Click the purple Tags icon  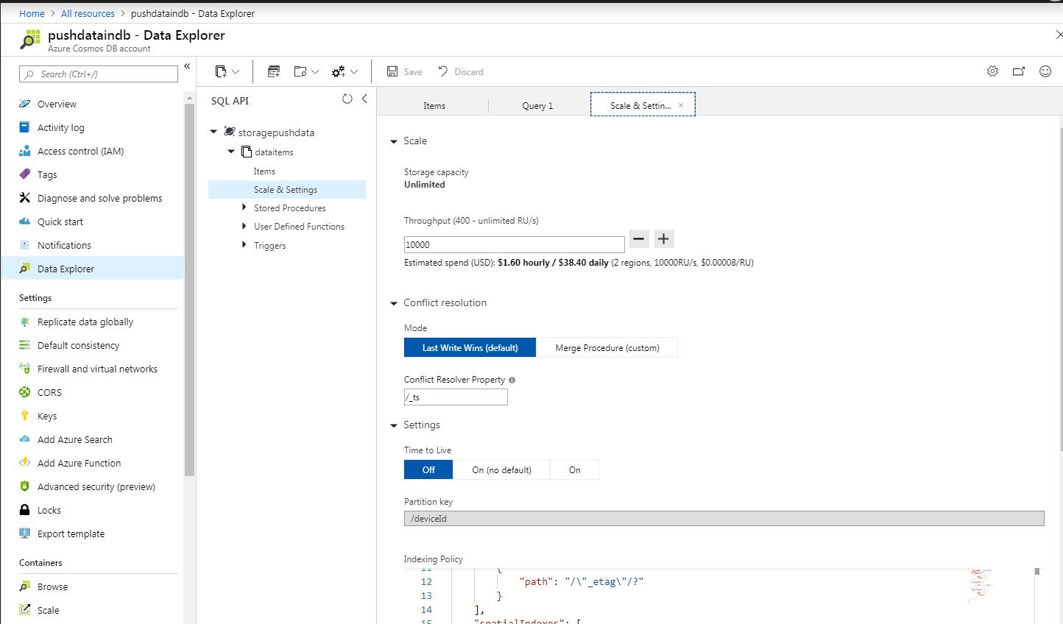pyautogui.click(x=25, y=174)
